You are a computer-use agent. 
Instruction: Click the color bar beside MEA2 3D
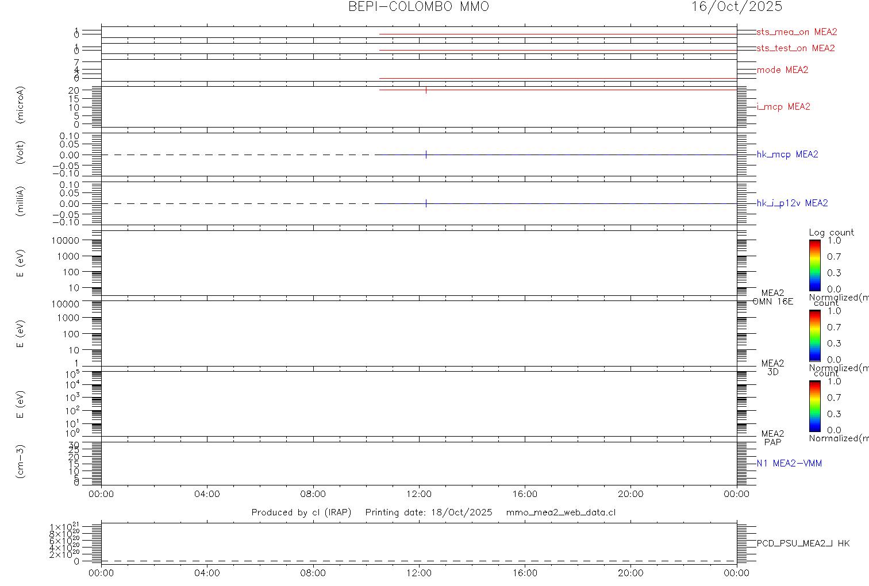tap(814, 336)
